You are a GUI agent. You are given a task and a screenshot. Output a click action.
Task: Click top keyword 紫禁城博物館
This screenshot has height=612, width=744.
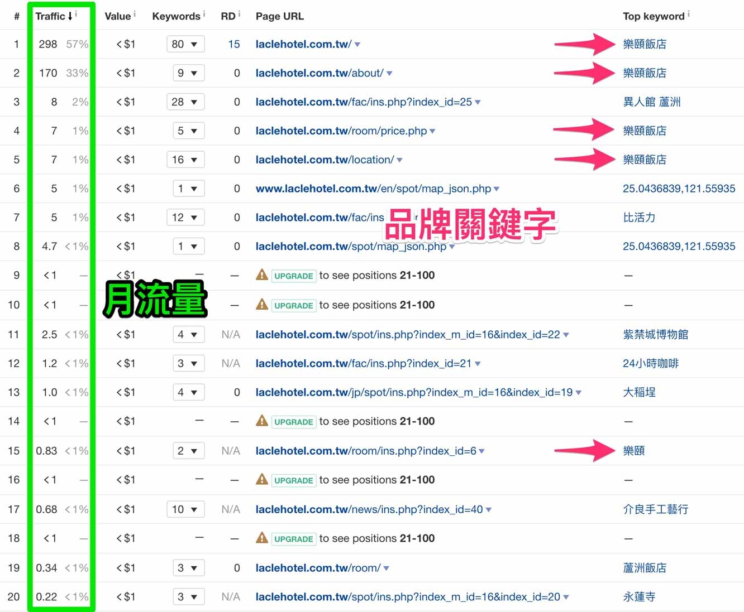point(655,335)
